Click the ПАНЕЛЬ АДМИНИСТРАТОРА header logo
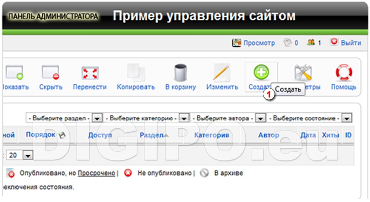The height and width of the screenshot is (202, 370). coord(53,16)
